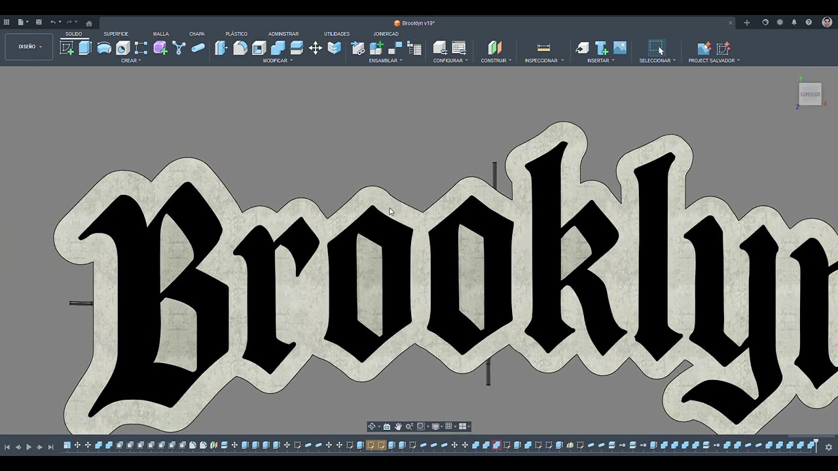This screenshot has height=471, width=838.
Task: Open the notifications bell
Action: 794,22
